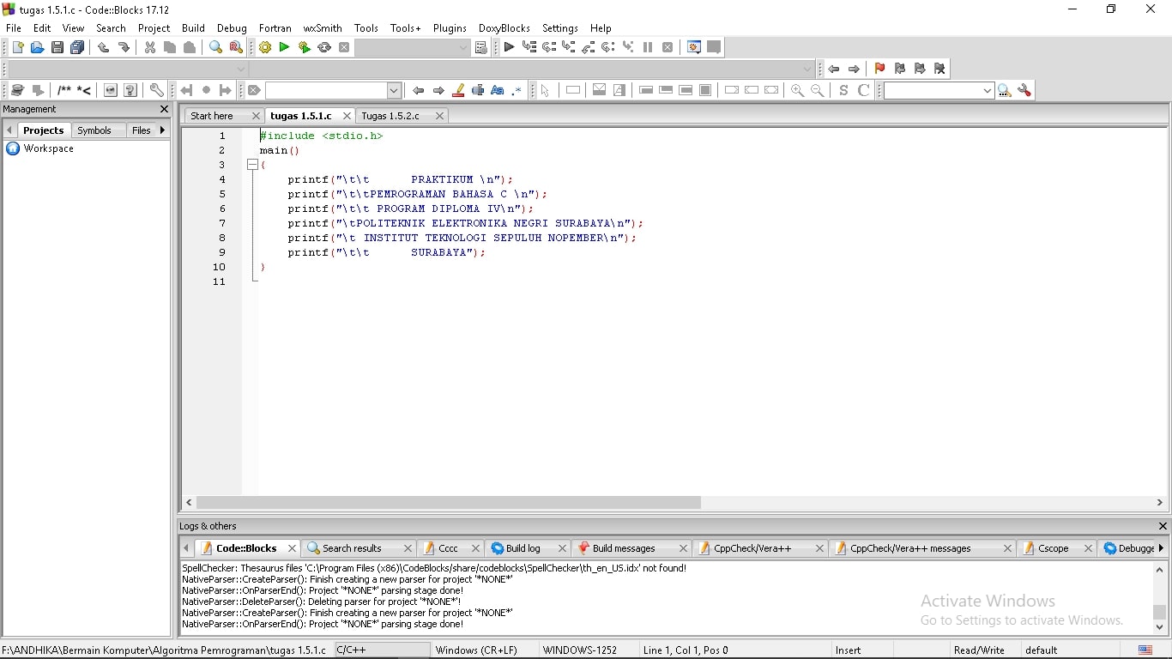Switch to the Tugas 1.5.2.c tab

pyautogui.click(x=390, y=116)
